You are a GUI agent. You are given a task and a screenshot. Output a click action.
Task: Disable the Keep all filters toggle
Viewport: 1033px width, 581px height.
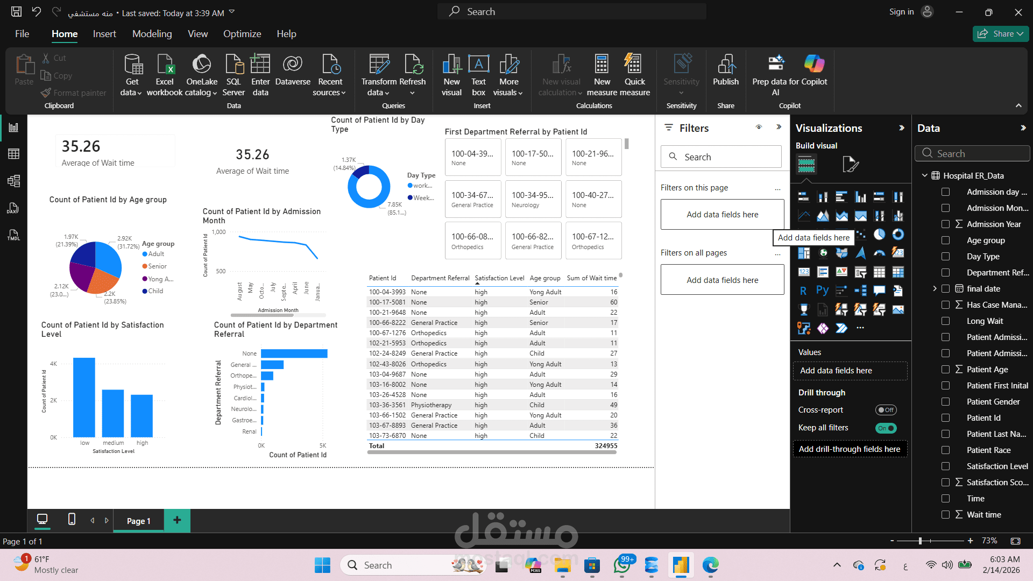pos(886,428)
